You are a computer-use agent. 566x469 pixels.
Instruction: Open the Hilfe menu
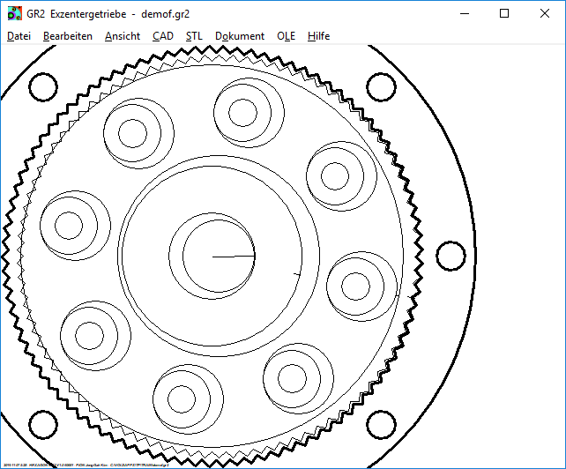(x=319, y=36)
